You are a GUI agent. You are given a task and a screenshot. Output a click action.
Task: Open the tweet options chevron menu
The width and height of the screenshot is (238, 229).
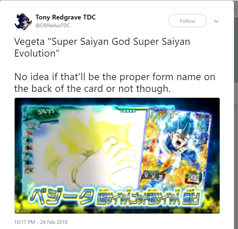coord(216,21)
